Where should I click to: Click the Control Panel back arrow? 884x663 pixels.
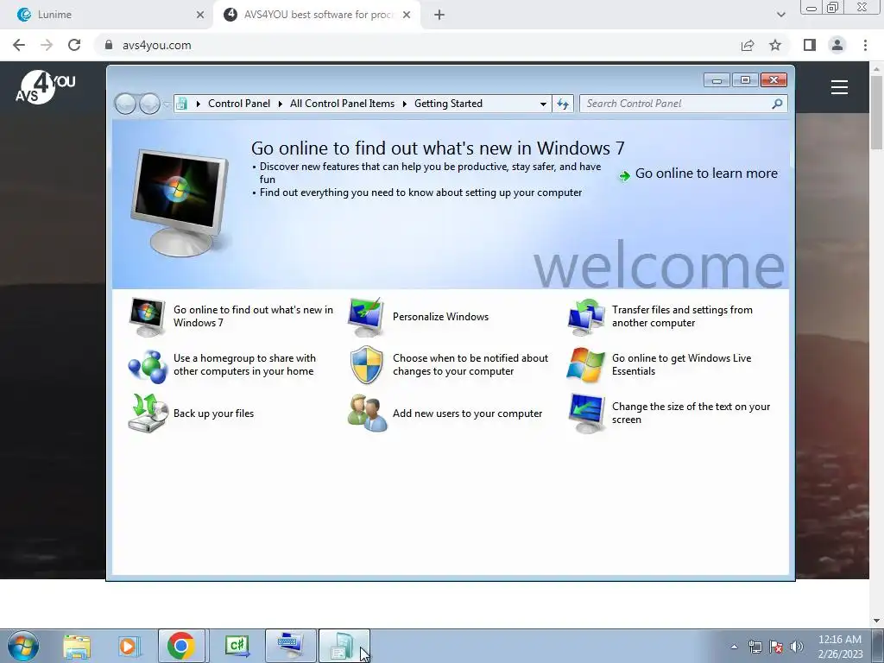point(125,104)
